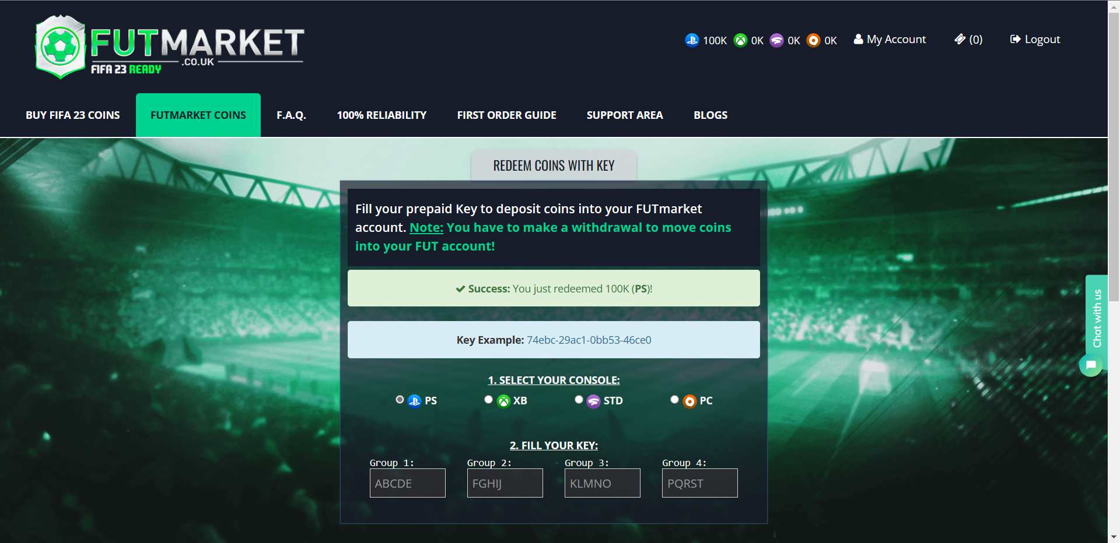Click the Xbox icon in console selection
Screen dimensions: 1120x543
(x=503, y=401)
